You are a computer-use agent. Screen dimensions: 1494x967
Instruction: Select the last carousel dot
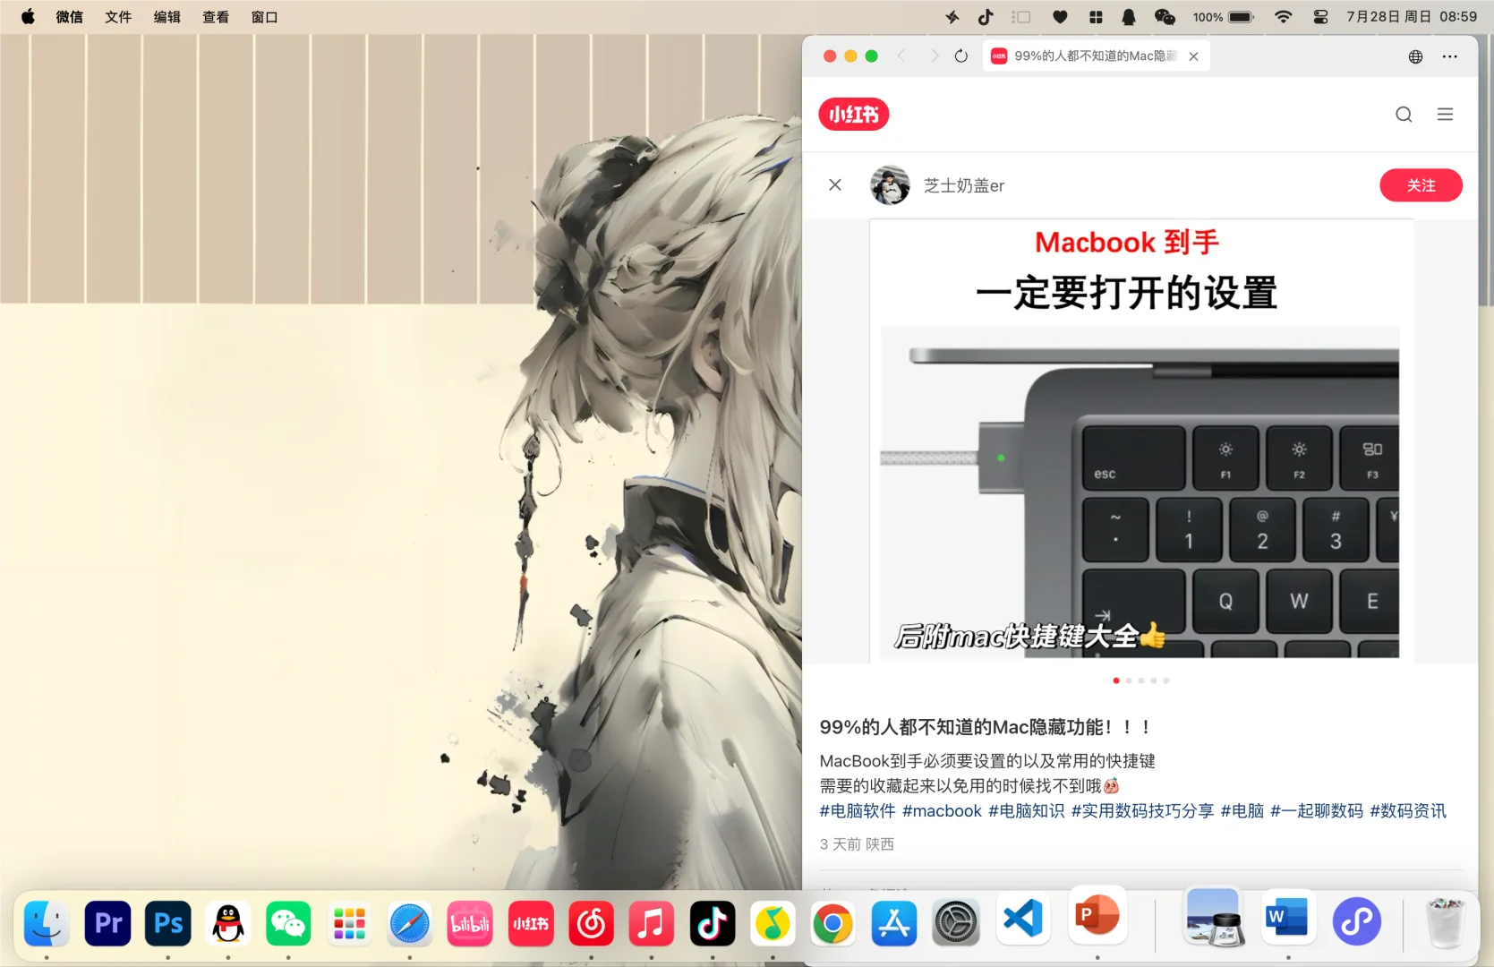1165,680
